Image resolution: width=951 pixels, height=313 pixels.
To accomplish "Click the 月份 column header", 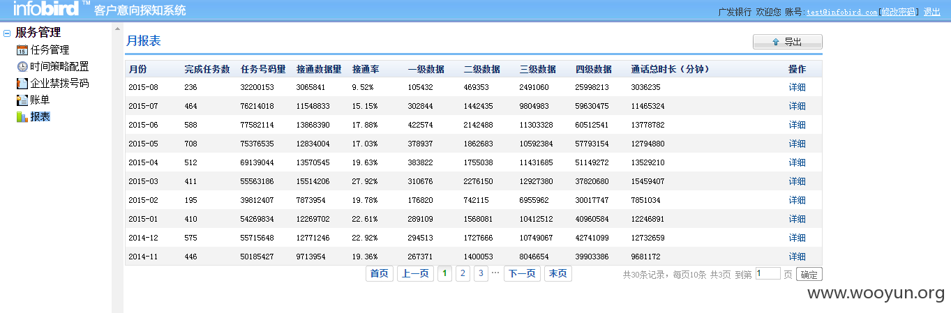I will point(137,69).
